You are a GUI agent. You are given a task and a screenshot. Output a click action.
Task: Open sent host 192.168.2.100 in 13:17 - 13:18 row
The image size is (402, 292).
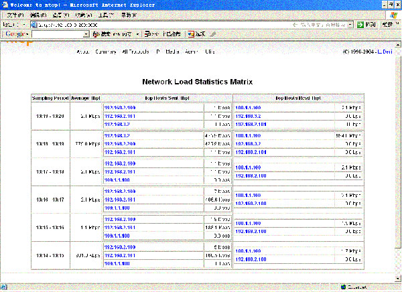pyautogui.click(x=120, y=163)
